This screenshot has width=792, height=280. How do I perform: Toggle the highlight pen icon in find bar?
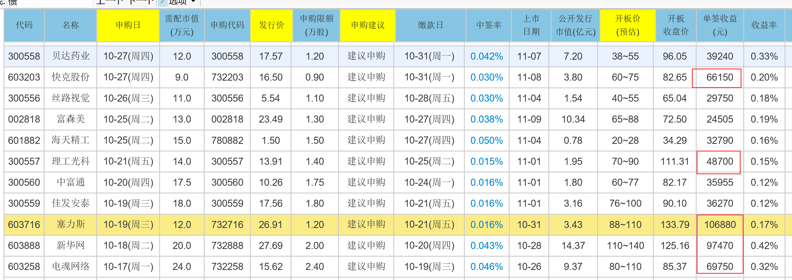(163, 2)
